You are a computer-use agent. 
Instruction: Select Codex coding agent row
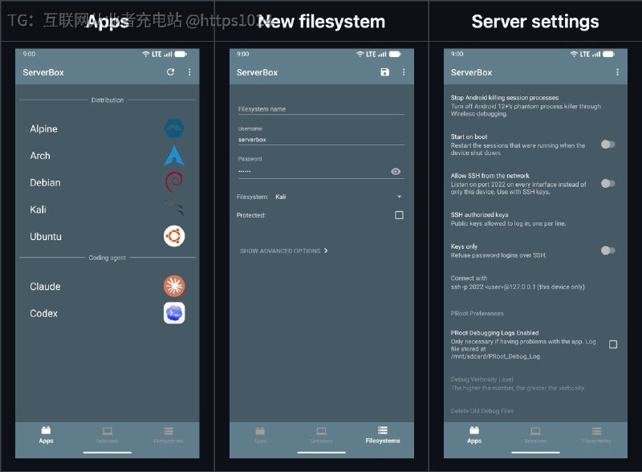(x=108, y=313)
